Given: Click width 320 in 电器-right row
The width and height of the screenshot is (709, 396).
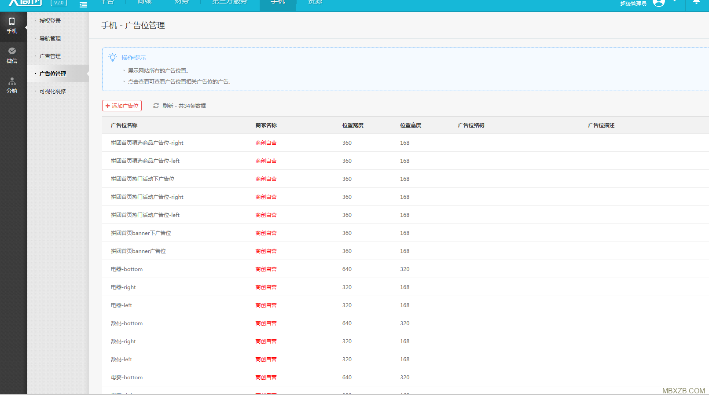Looking at the screenshot, I should click(347, 287).
